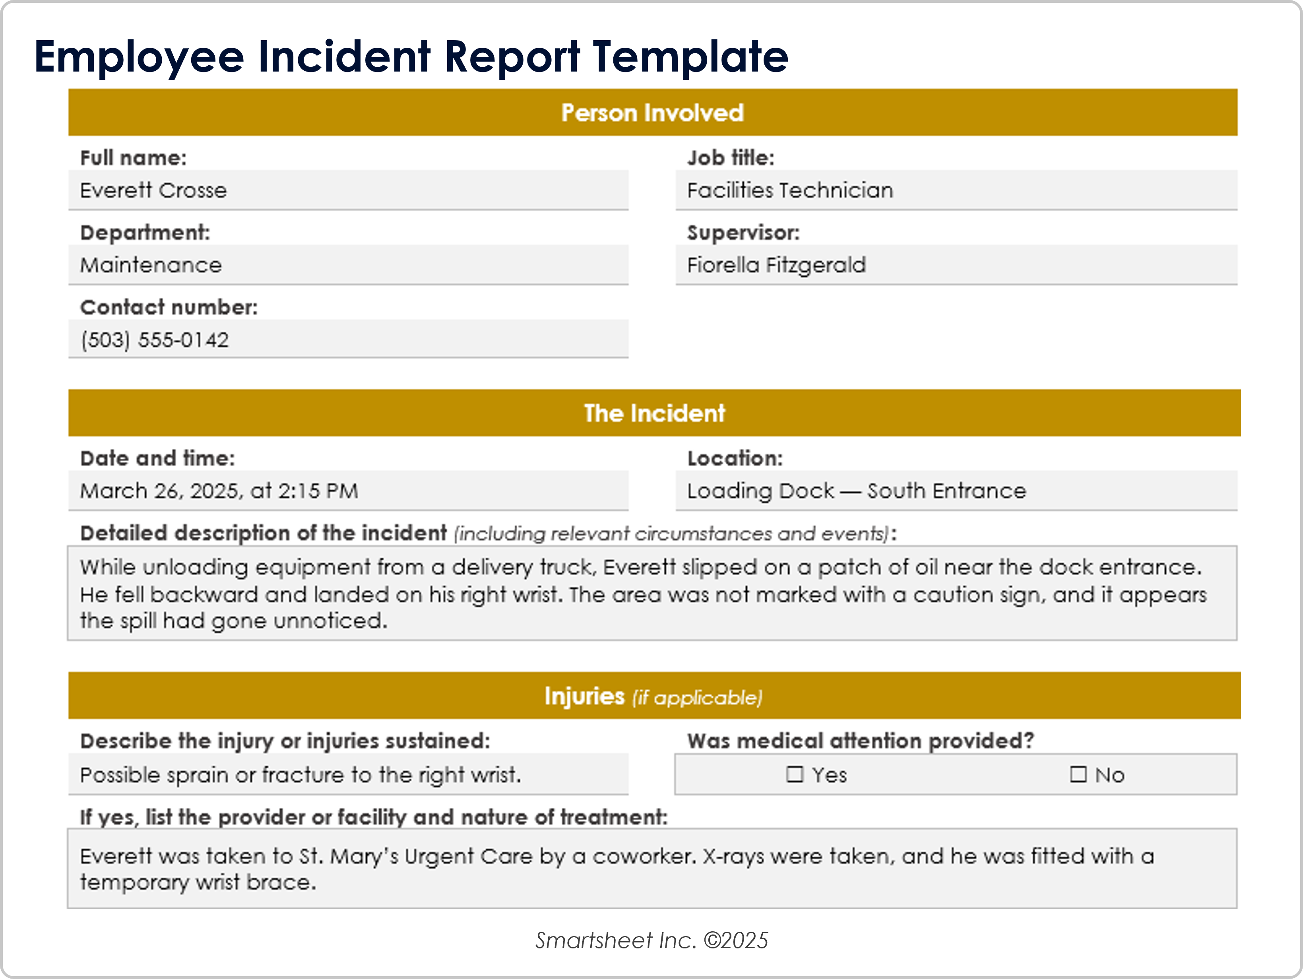Click The Incident section header
This screenshot has height=979, width=1303.
pyautogui.click(x=654, y=413)
